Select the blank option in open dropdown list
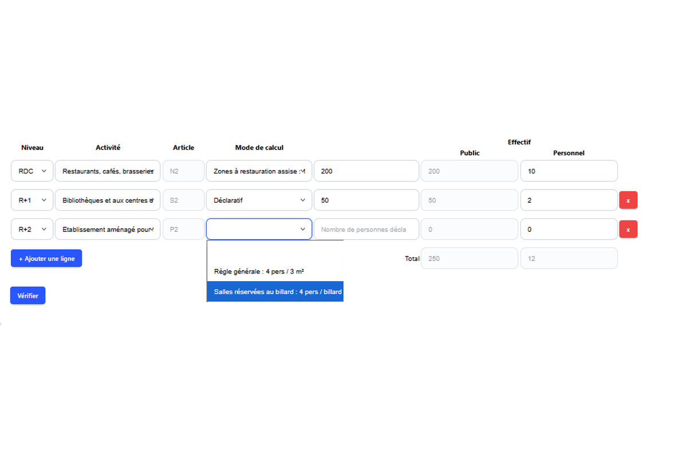This screenshot has width=687, height=458. [275, 251]
